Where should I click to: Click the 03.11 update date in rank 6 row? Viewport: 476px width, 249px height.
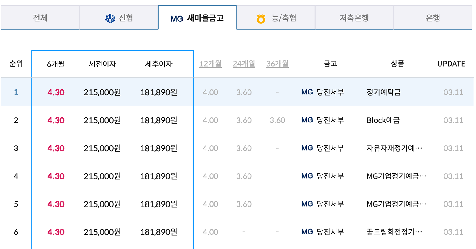(x=453, y=232)
